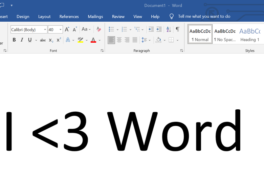The image size is (264, 176).
Task: Toggle Show/Hide paragraph marks
Action: 178,29
